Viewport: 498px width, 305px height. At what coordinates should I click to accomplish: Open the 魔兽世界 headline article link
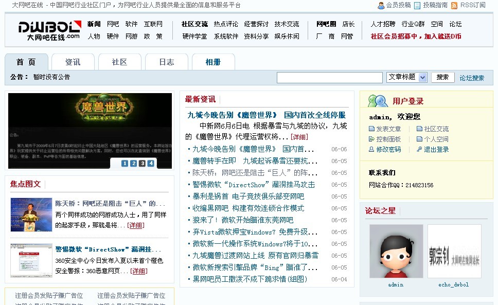point(266,115)
